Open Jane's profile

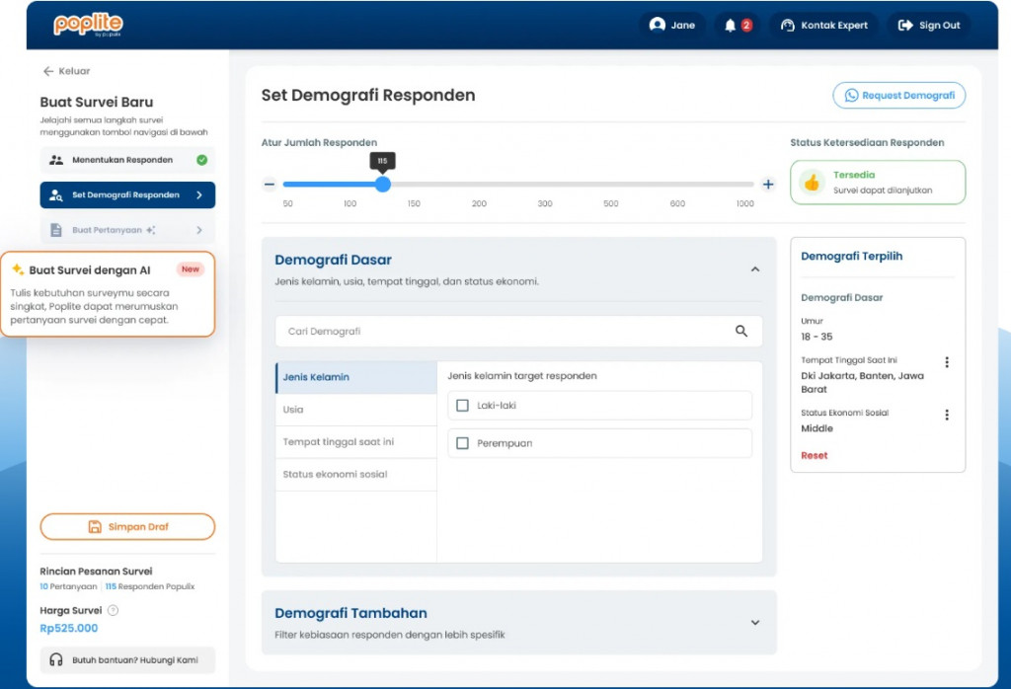(672, 25)
